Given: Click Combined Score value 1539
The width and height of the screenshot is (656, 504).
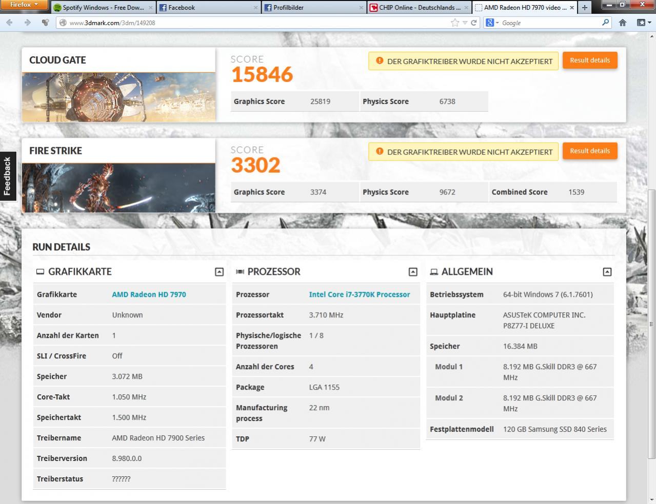Looking at the screenshot, I should point(577,192).
